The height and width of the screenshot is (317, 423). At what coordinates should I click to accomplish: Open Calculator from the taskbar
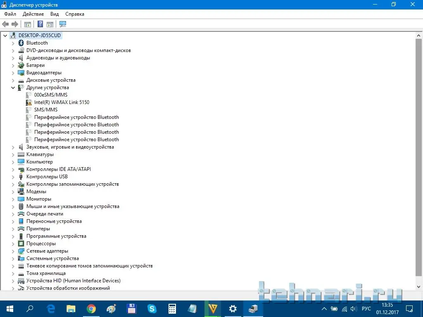[172, 309]
